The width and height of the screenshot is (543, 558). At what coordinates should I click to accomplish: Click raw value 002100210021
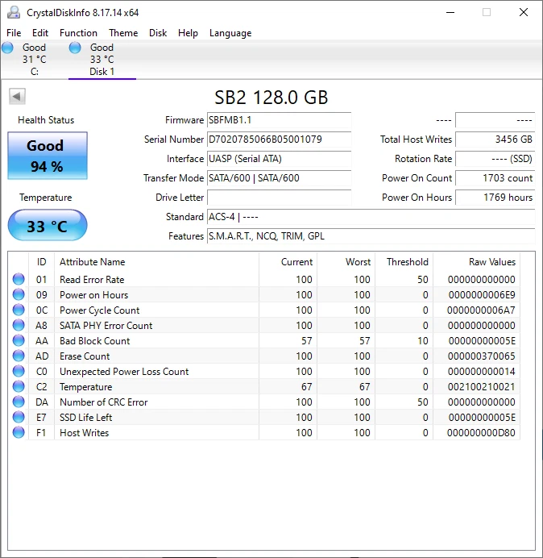pyautogui.click(x=482, y=387)
